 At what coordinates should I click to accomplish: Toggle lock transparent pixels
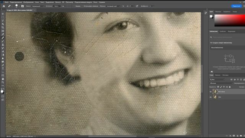218,87
